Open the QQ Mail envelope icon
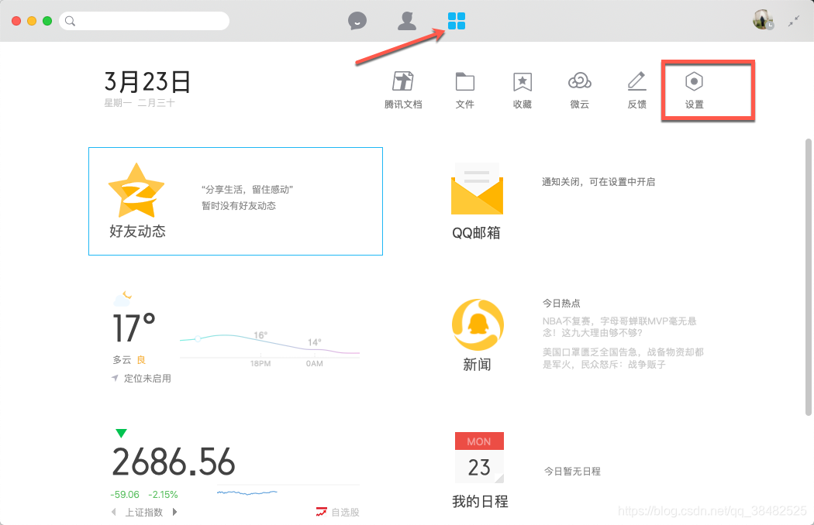This screenshot has height=525, width=814. (x=477, y=189)
